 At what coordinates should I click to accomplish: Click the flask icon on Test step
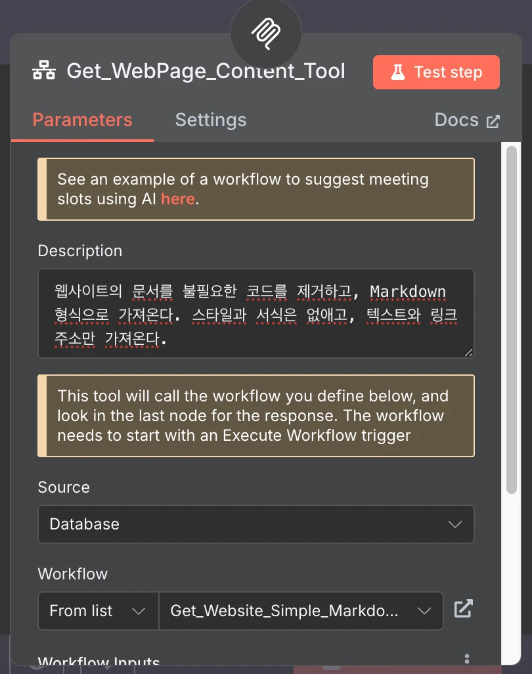tap(397, 72)
